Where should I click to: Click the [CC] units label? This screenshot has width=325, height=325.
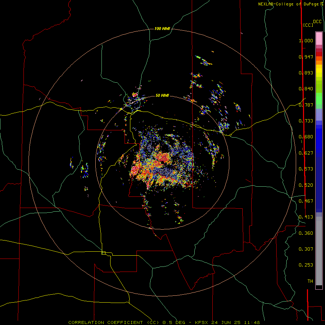coord(308,25)
